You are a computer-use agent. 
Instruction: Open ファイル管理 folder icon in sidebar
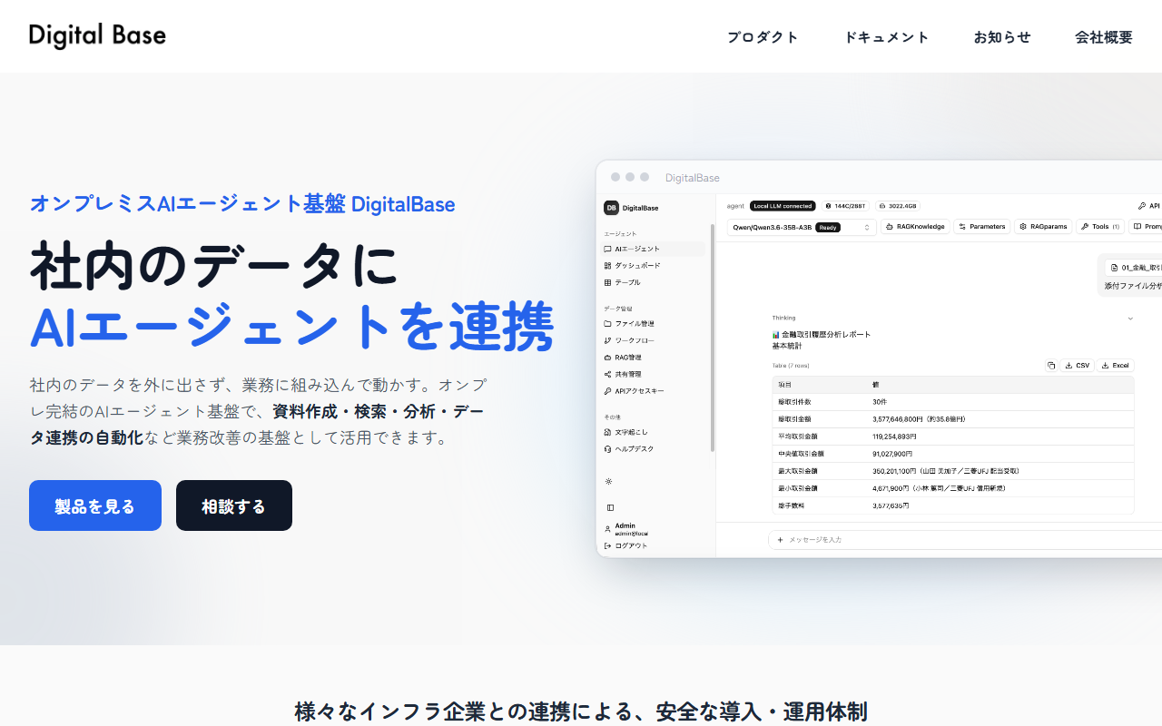pyautogui.click(x=607, y=324)
